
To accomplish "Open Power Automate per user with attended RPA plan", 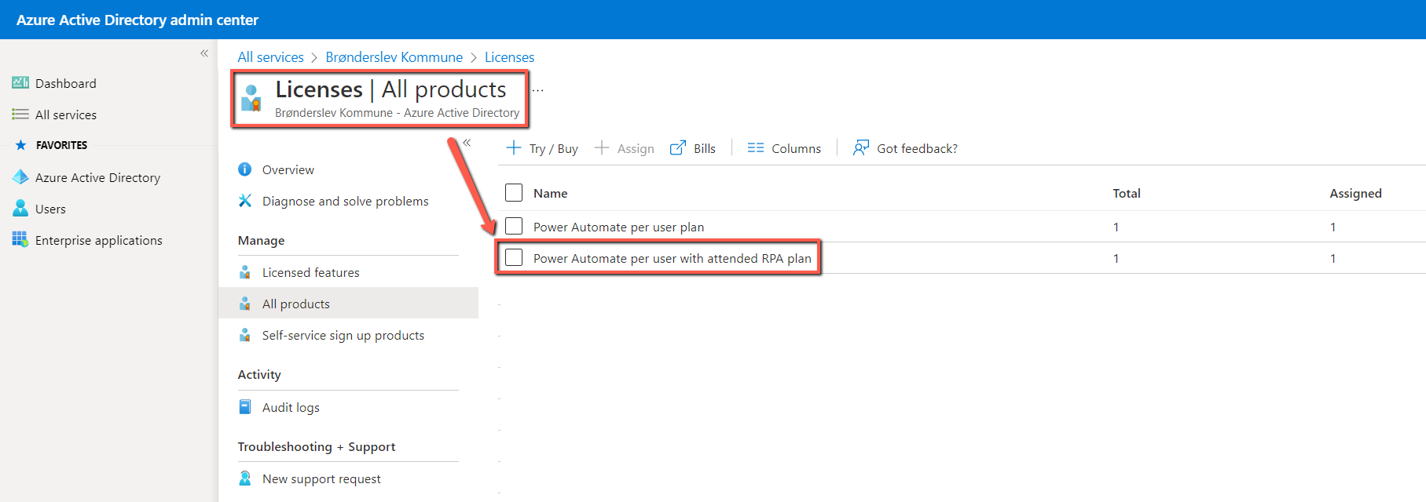I will click(x=672, y=258).
